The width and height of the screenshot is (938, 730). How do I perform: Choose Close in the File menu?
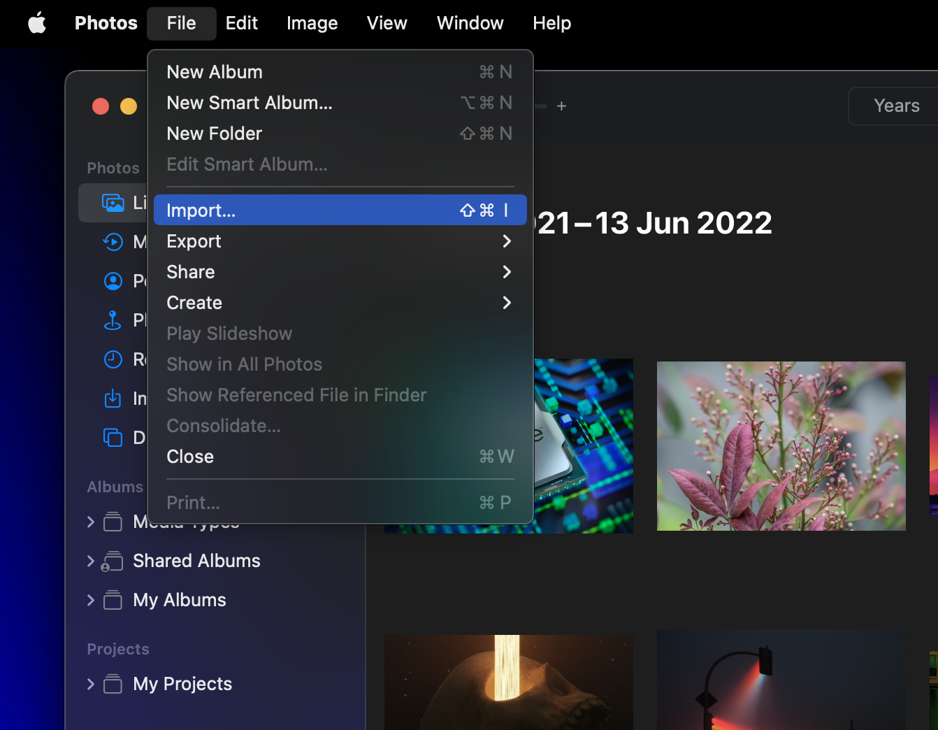pyautogui.click(x=340, y=457)
